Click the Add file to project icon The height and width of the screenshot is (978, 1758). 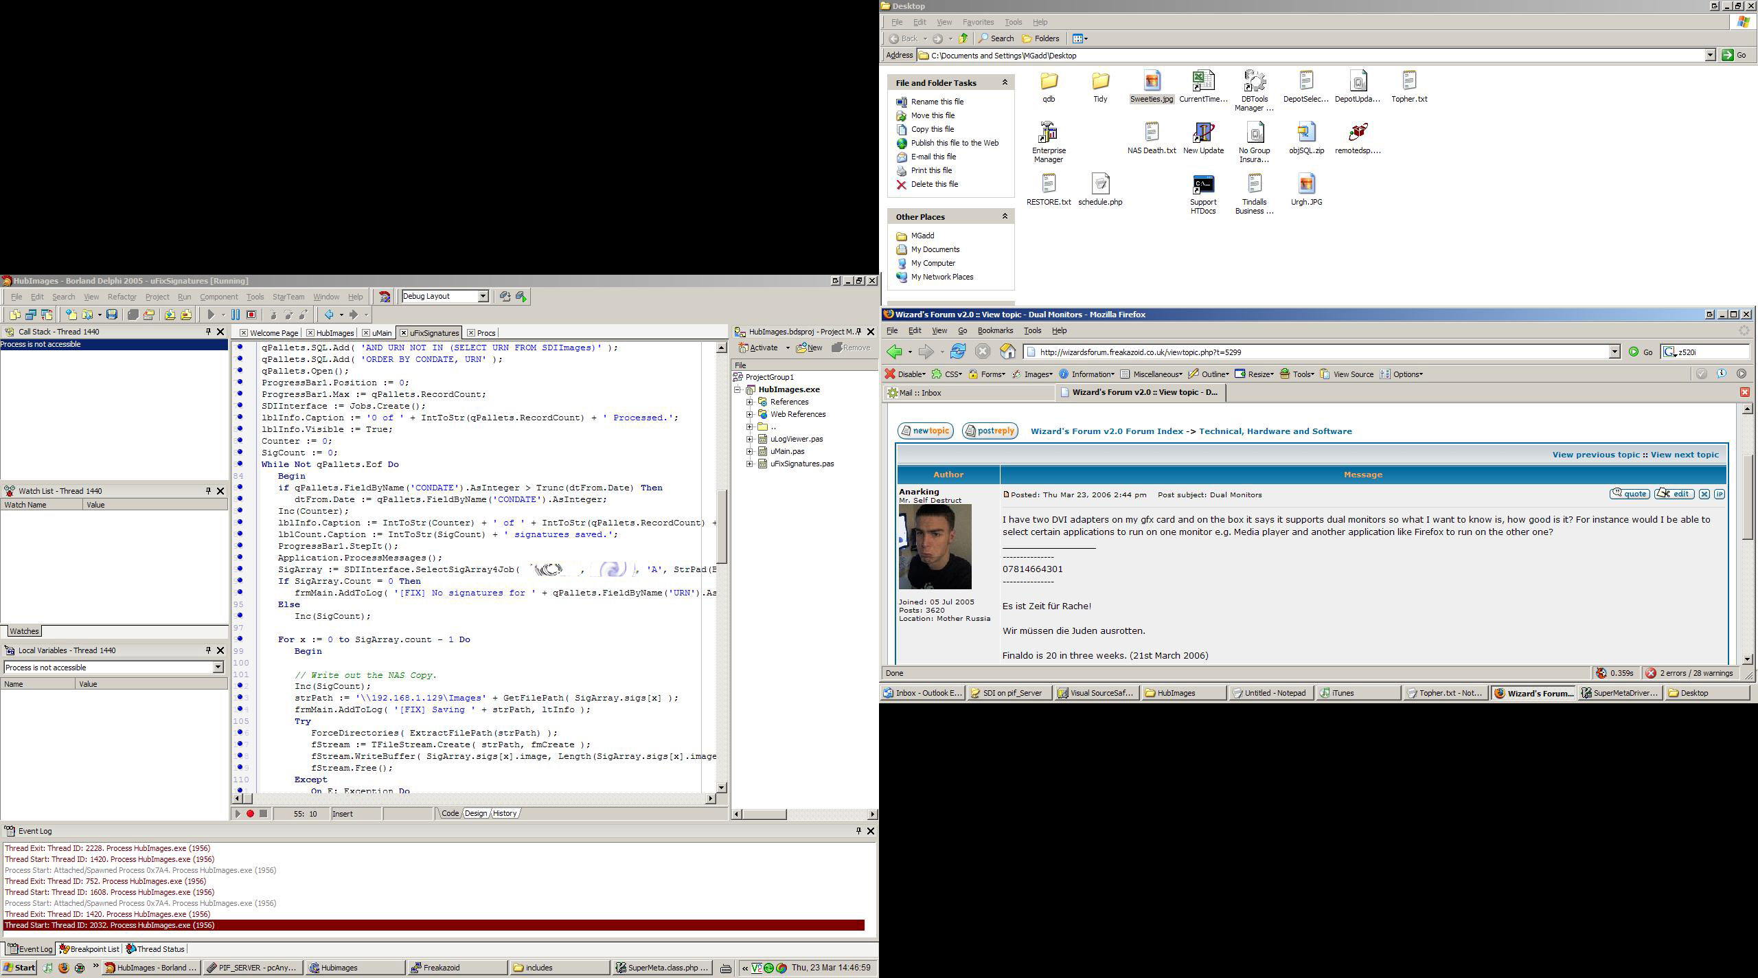click(170, 315)
